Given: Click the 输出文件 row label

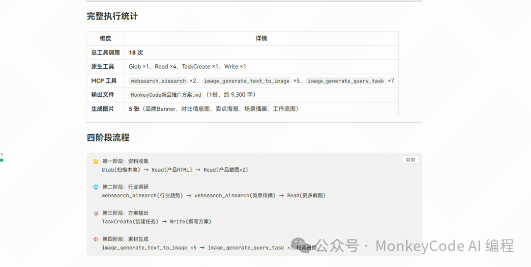Looking at the screenshot, I should (x=103, y=95).
